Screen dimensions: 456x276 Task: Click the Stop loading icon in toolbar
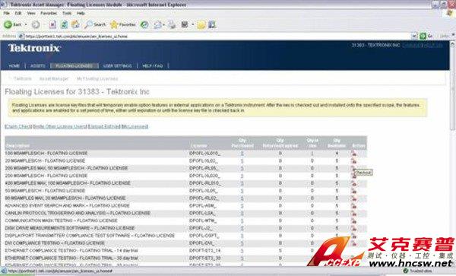click(x=52, y=25)
